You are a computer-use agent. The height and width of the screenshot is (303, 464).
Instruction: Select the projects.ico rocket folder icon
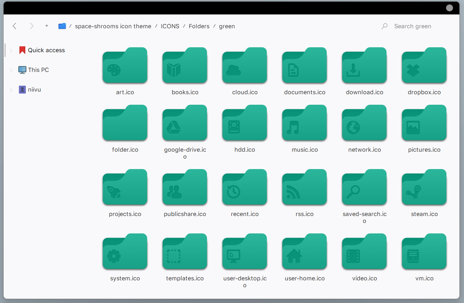click(x=125, y=187)
